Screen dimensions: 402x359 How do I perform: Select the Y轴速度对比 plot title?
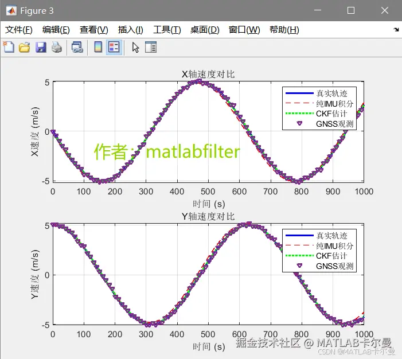[208, 217]
